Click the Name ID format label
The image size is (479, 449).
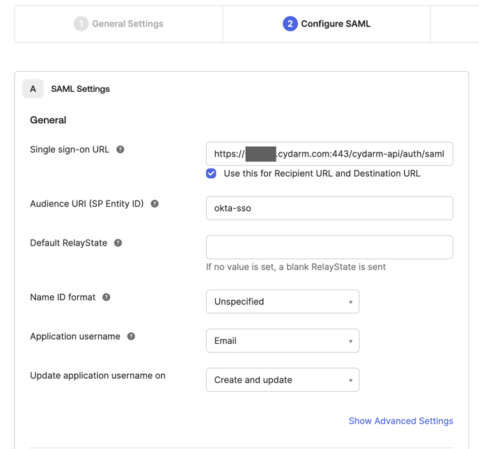point(63,297)
